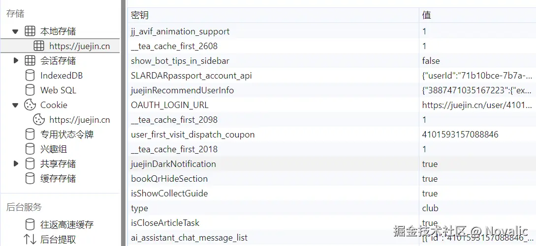Click the 兴趣组 database icon
536x246 pixels.
pyautogui.click(x=30, y=149)
